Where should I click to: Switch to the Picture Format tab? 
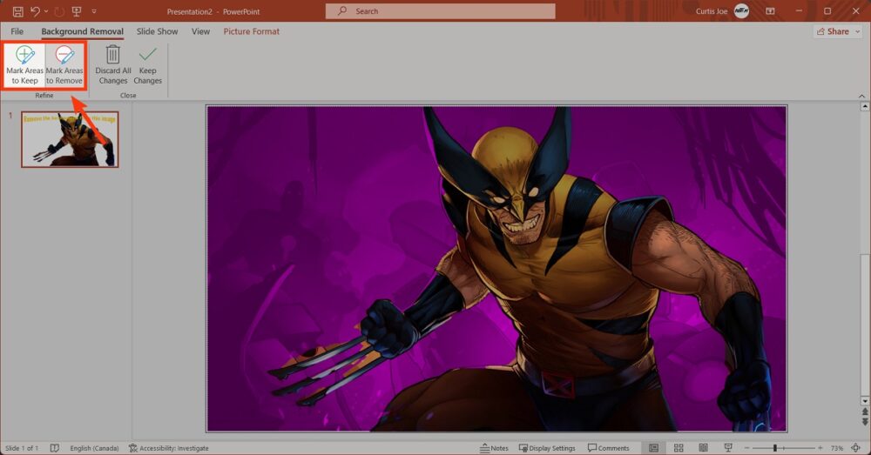251,31
